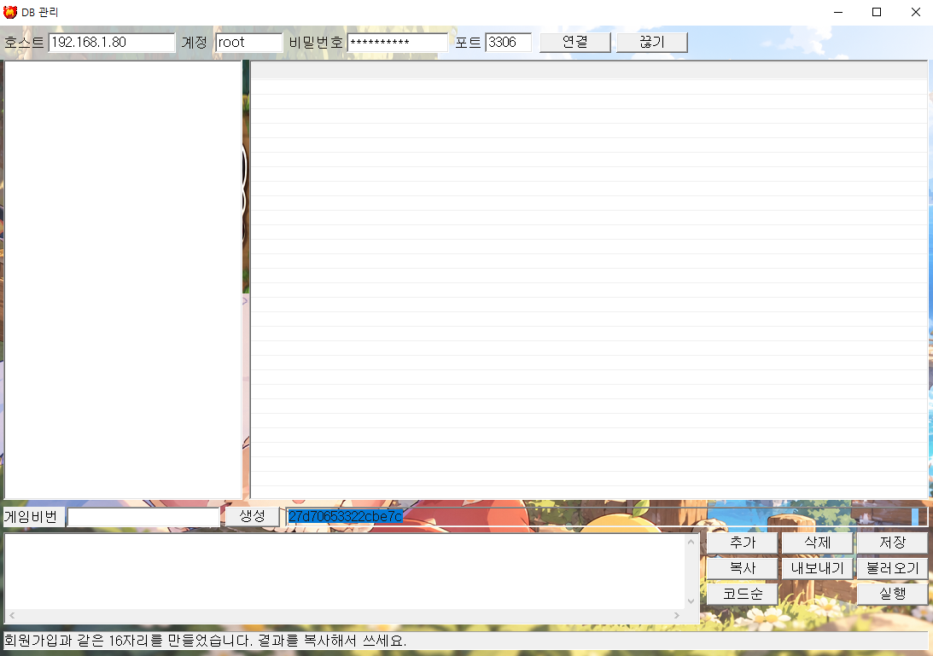Image resolution: width=933 pixels, height=656 pixels.
Task: Maximize the DB 관리 window
Action: [x=877, y=12]
